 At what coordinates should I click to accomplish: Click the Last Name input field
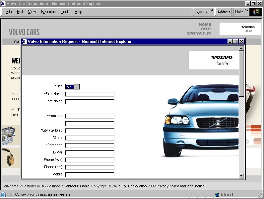tap(90, 102)
